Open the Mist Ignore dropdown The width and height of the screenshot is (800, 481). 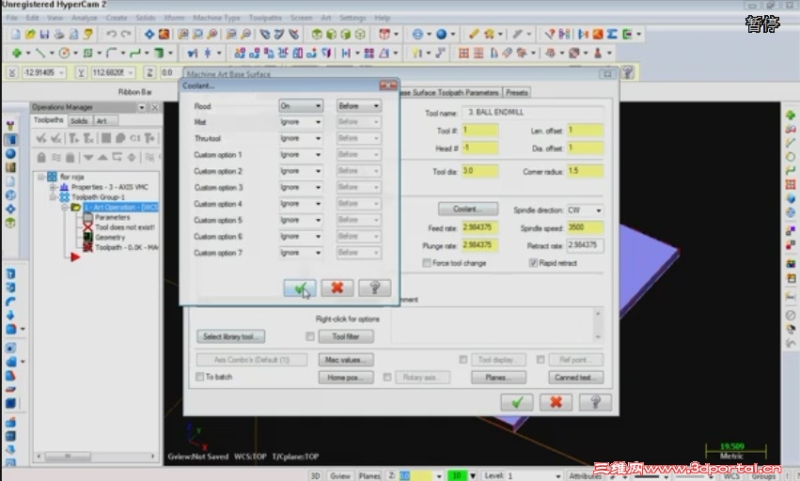[301, 122]
